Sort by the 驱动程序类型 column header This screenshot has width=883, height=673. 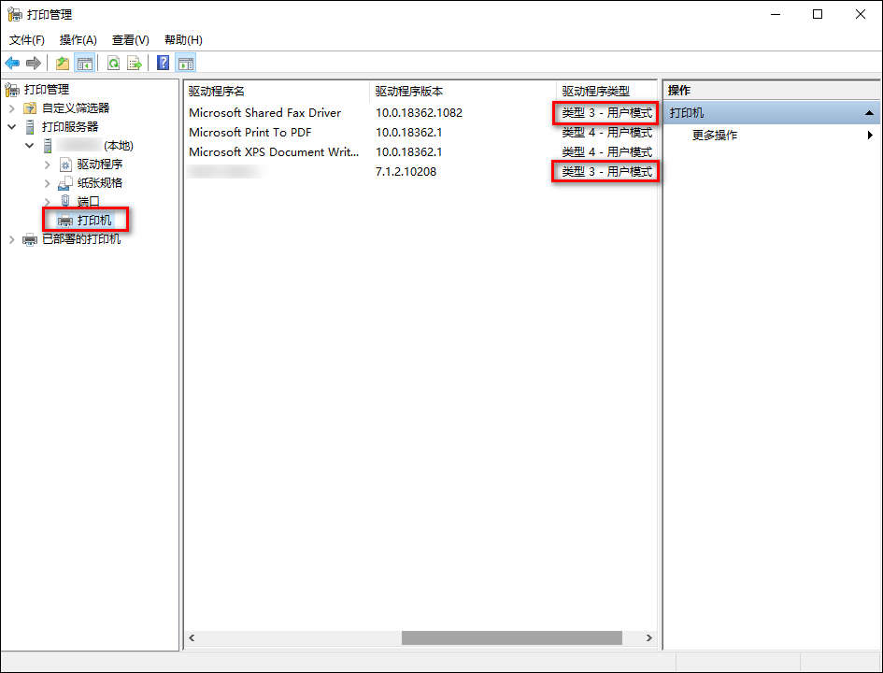point(607,92)
